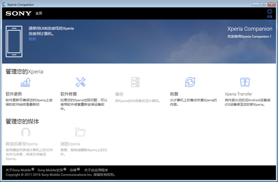Maximize the Xperia Companion window

tap(264, 5)
